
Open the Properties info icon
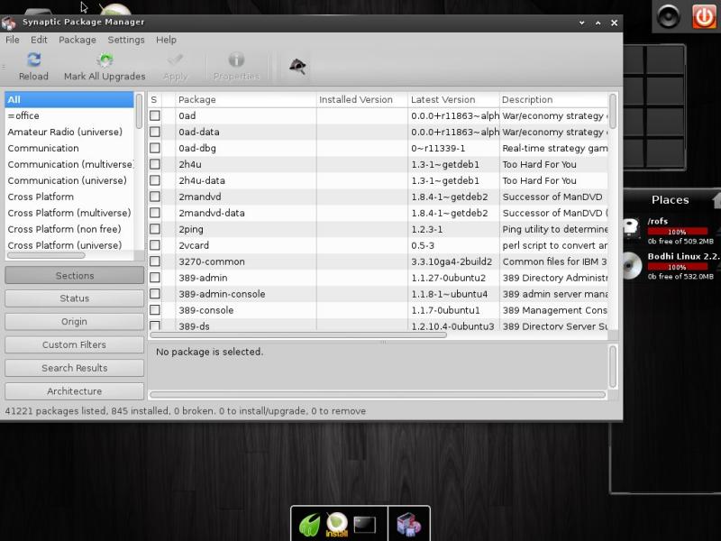pos(236,60)
